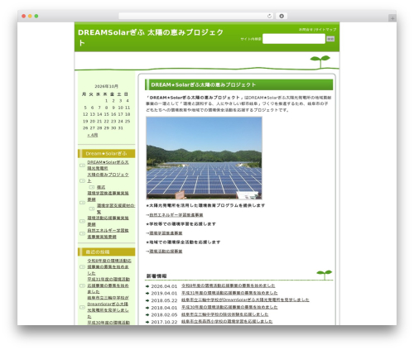Open 環境活動応援事業実施要綱 sidebar link
Screen dimensions: 414x350
coord(108,221)
